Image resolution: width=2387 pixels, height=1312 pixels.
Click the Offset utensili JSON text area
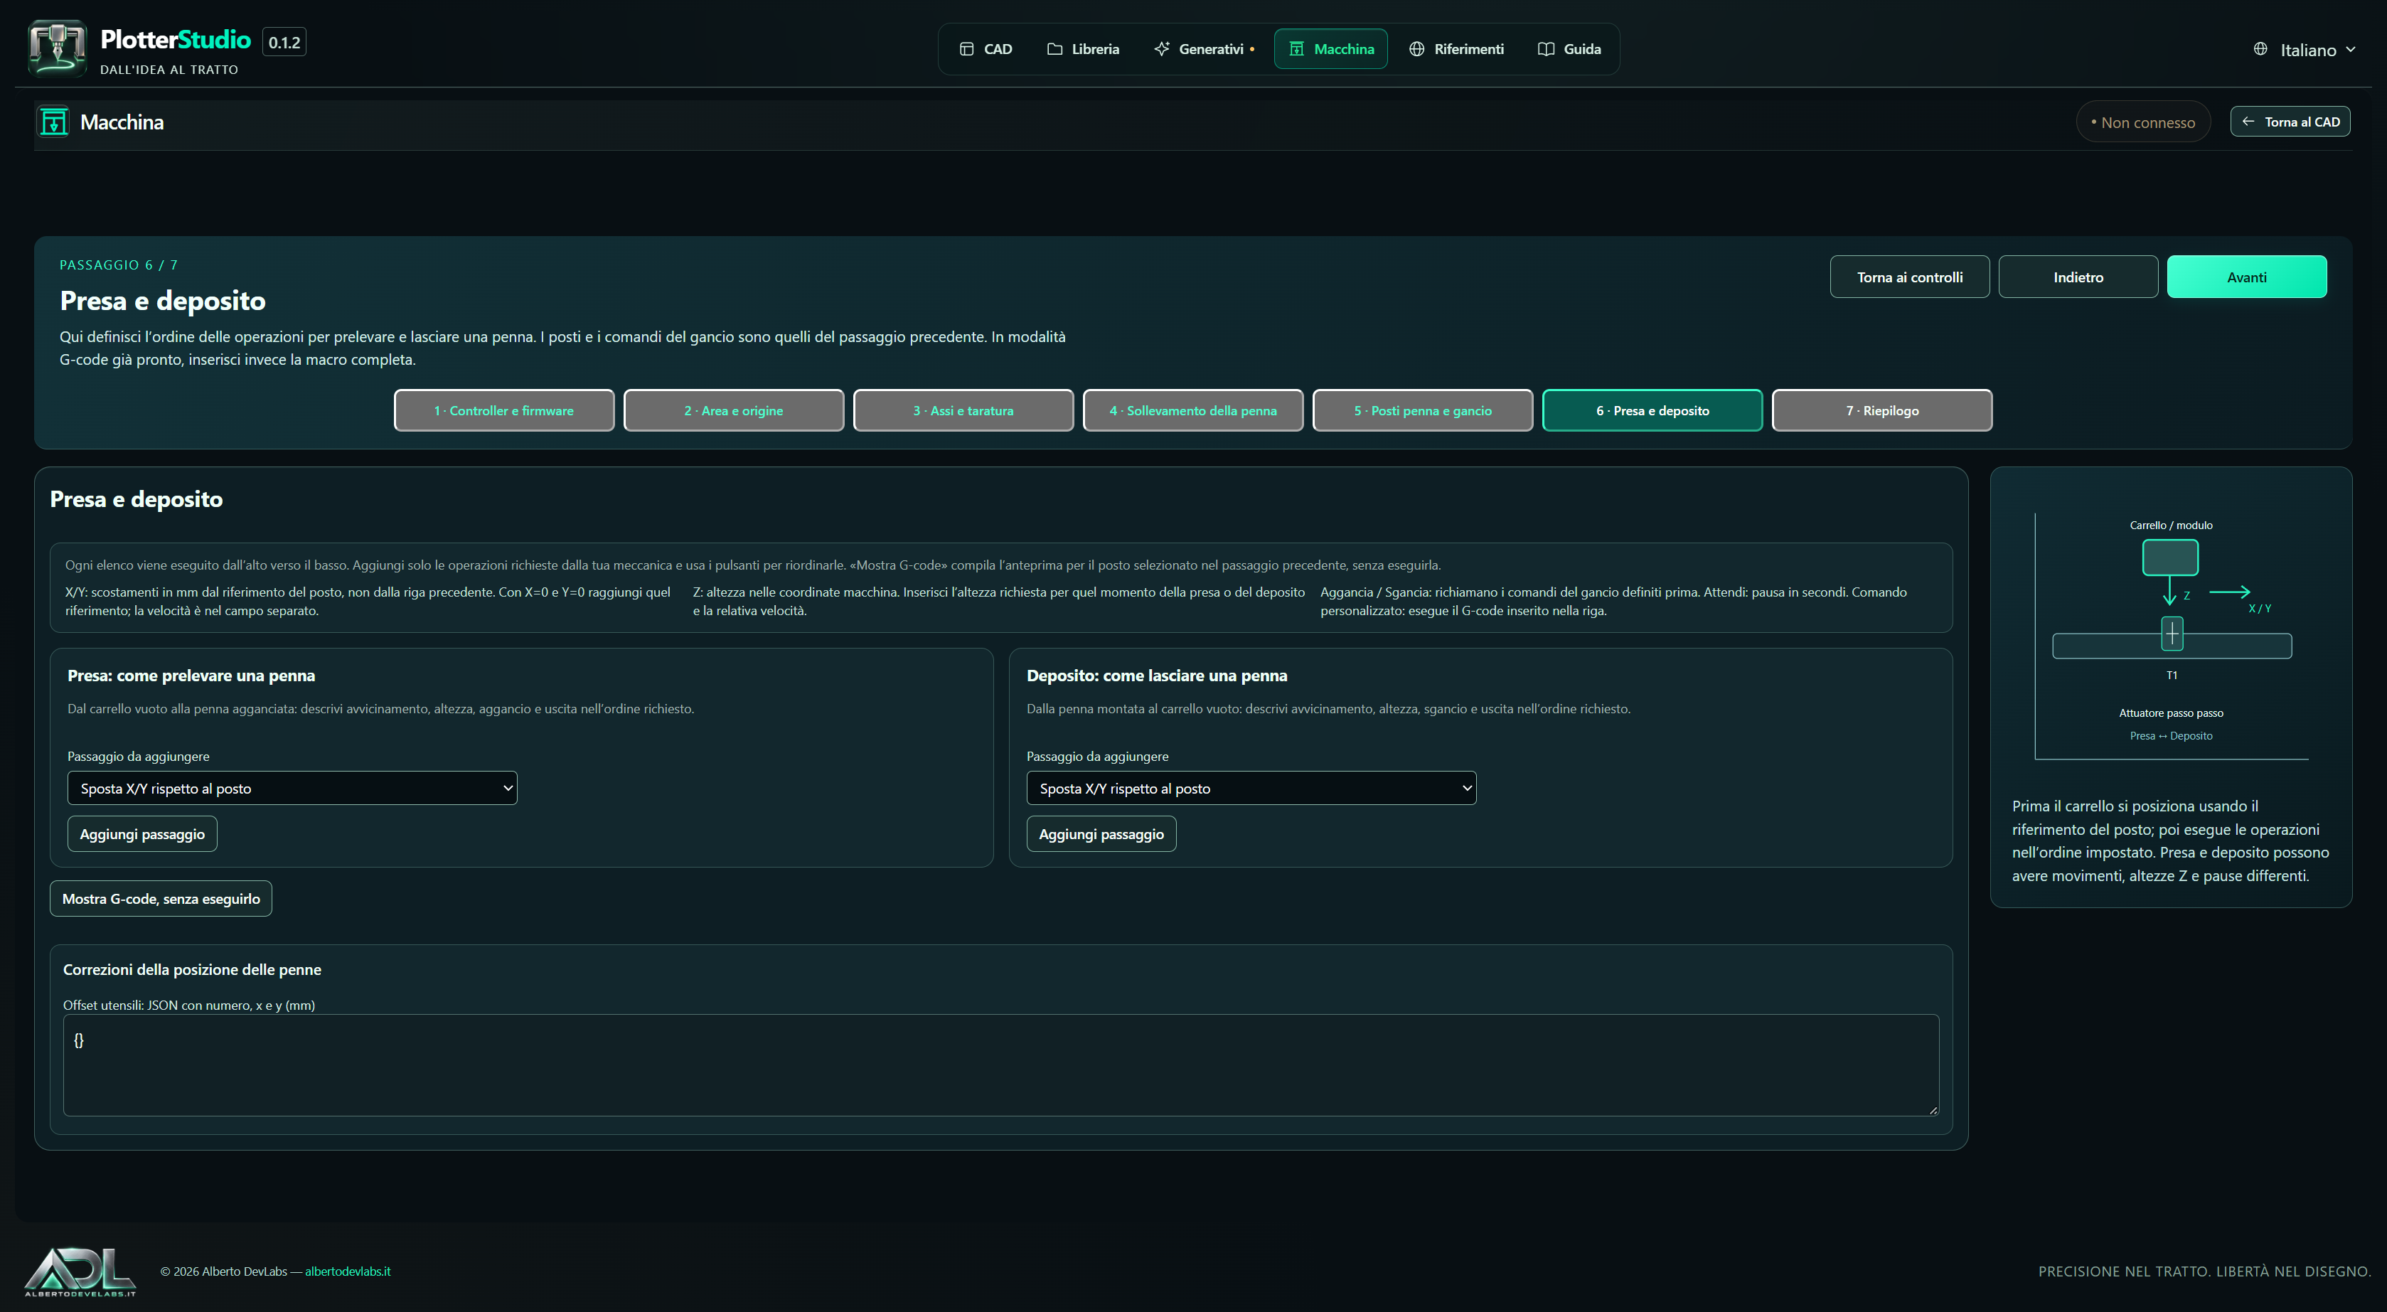(x=1000, y=1065)
